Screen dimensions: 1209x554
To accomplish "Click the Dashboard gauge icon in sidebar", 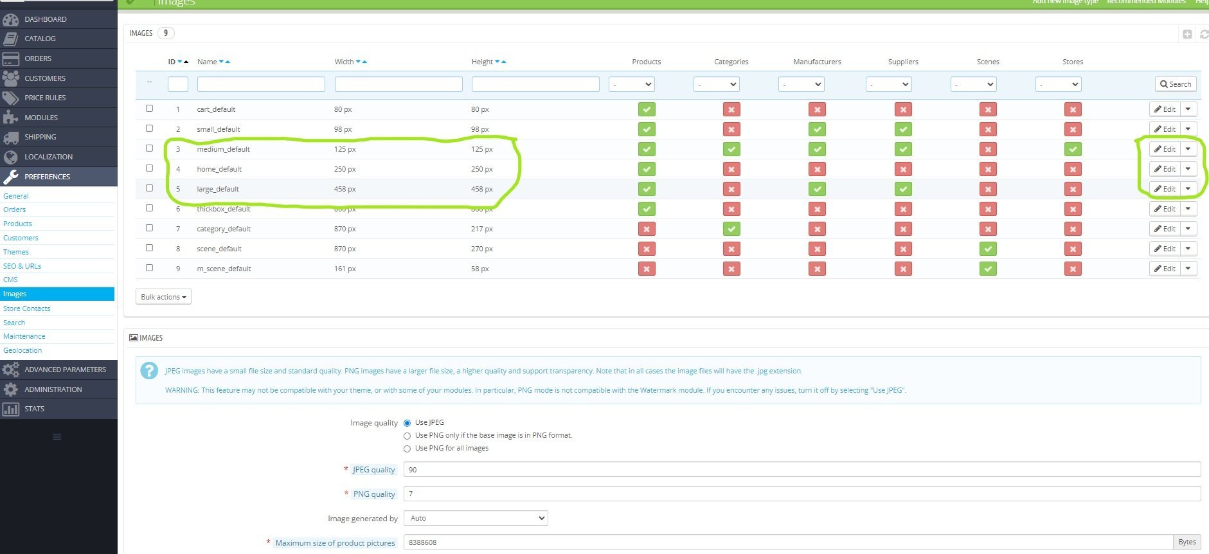I will click(10, 19).
